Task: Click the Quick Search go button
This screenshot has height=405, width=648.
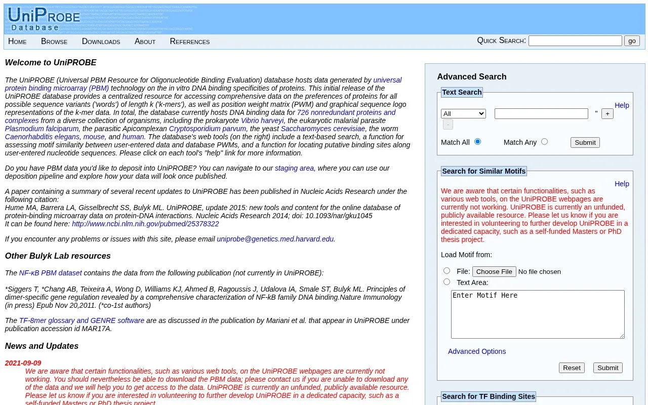Action: tap(632, 41)
